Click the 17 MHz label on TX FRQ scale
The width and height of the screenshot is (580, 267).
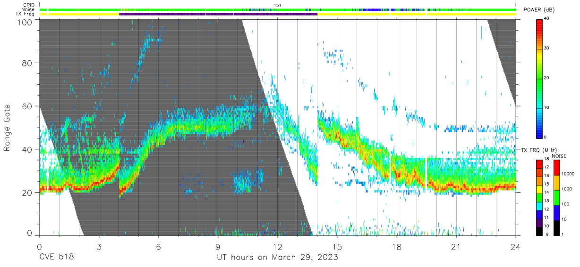(x=546, y=167)
